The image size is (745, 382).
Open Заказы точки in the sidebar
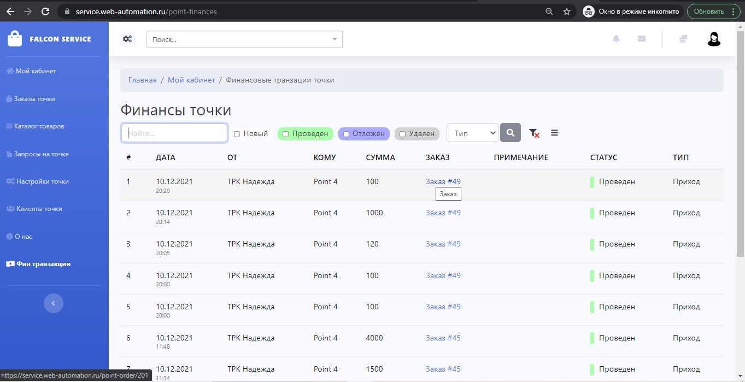click(35, 99)
